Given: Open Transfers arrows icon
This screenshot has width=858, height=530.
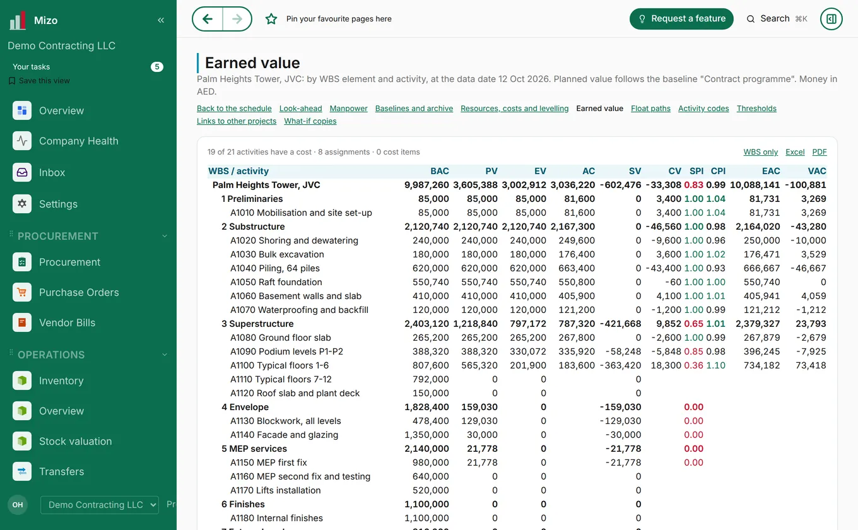Looking at the screenshot, I should click(22, 471).
